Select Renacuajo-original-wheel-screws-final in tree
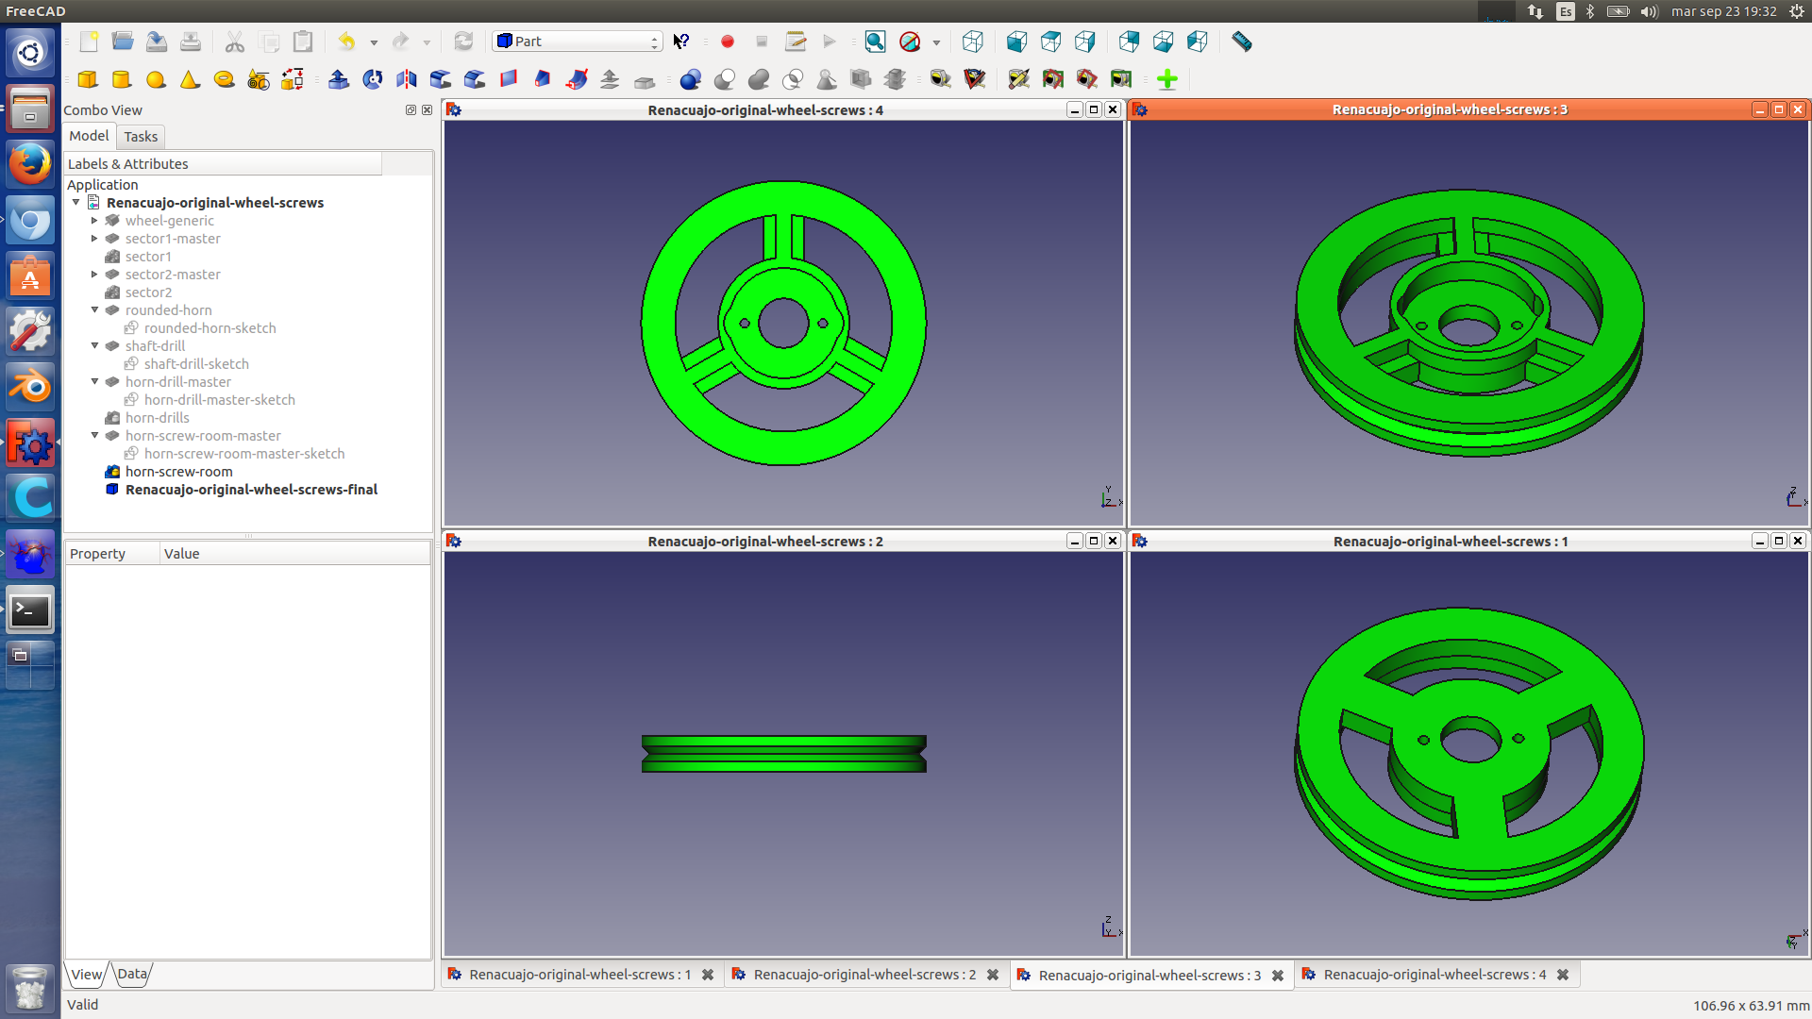Screen dimensions: 1812x1019 click(251, 490)
